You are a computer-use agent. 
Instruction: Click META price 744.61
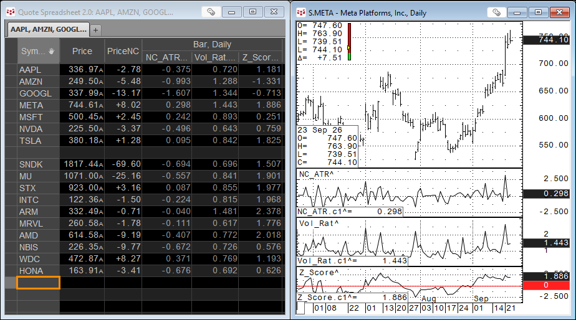tap(82, 105)
